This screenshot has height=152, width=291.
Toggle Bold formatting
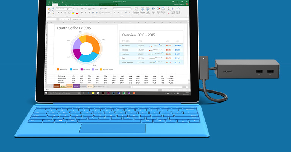click(58, 13)
